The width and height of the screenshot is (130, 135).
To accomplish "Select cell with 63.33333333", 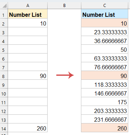I will (105, 58).
